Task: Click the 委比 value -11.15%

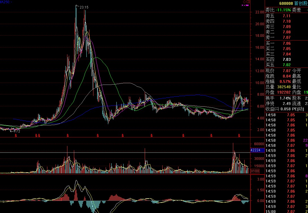Action: 283,10
